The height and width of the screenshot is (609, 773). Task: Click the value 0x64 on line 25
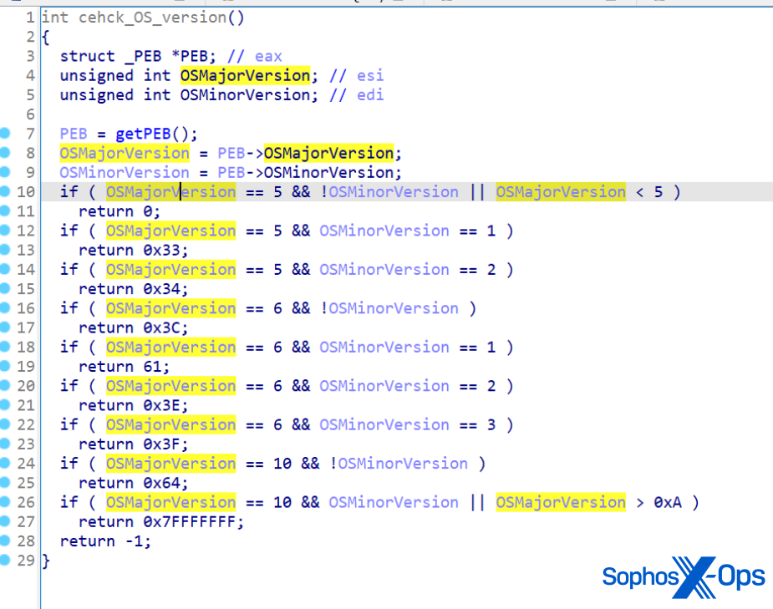coord(161,483)
